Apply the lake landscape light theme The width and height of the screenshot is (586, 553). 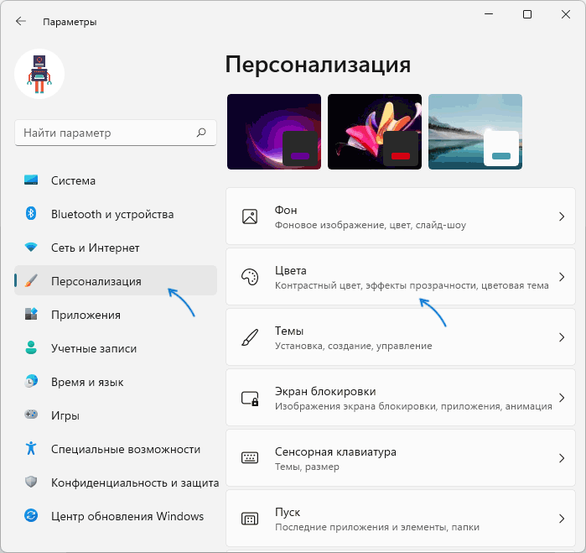(x=475, y=132)
